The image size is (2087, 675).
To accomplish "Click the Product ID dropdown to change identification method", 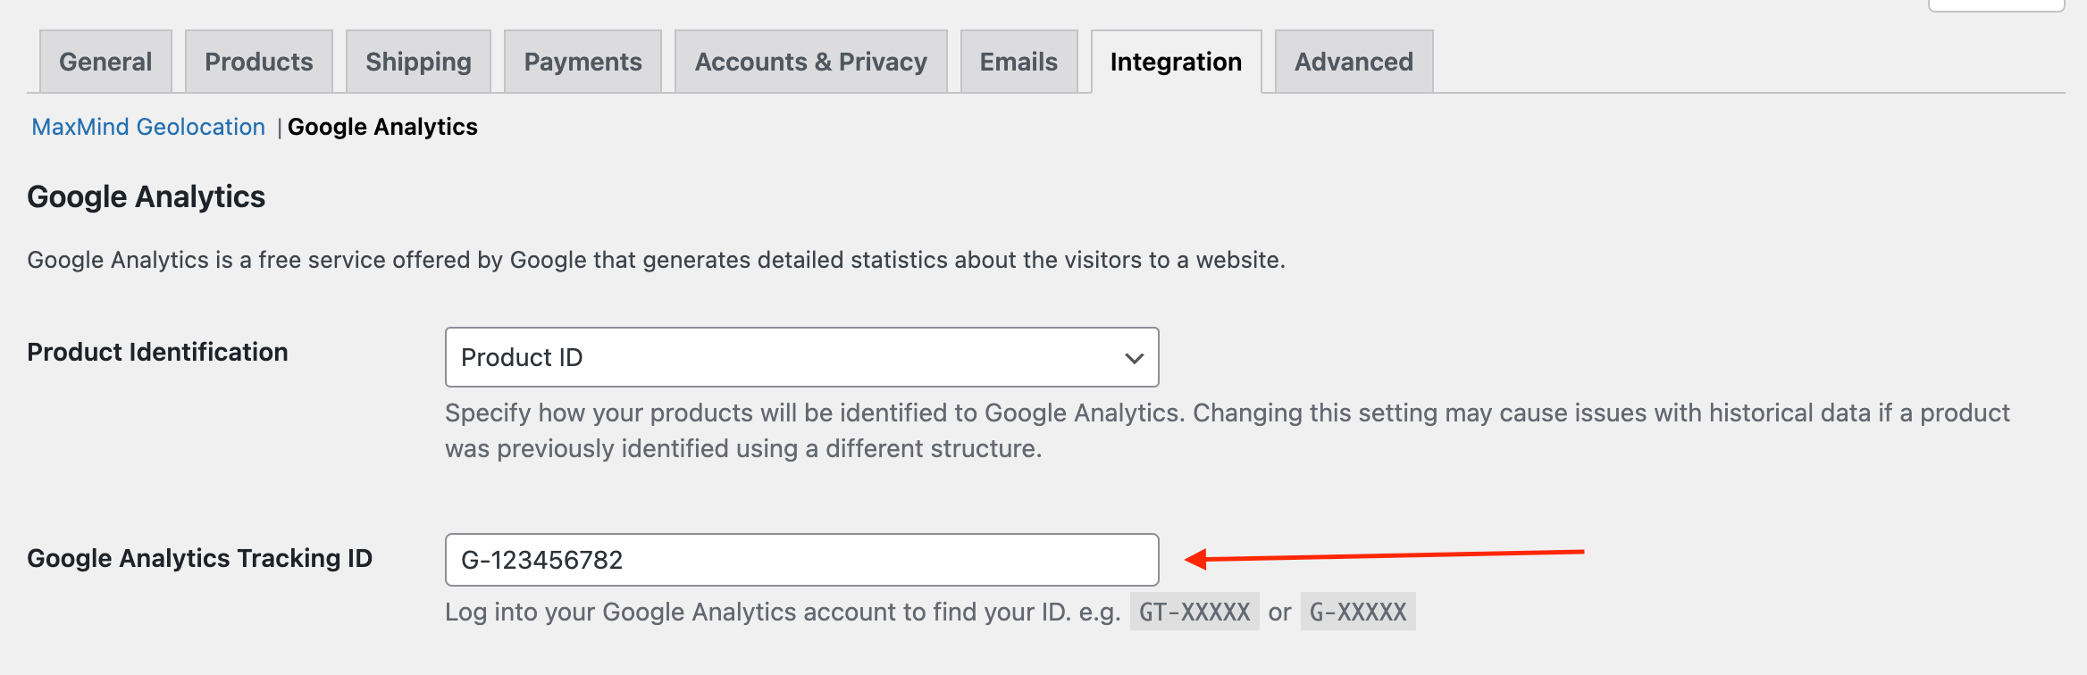I will (x=801, y=357).
